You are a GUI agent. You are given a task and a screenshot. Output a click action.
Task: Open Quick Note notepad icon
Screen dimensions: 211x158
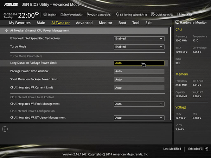click(x=153, y=14)
